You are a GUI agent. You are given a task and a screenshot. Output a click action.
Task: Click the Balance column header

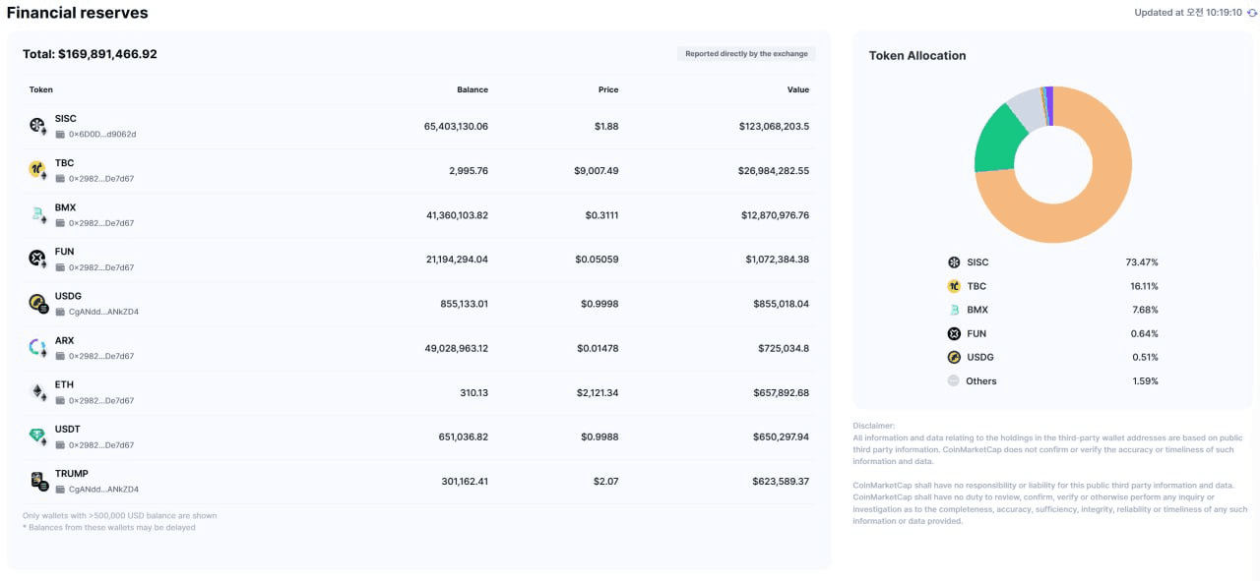coord(472,89)
